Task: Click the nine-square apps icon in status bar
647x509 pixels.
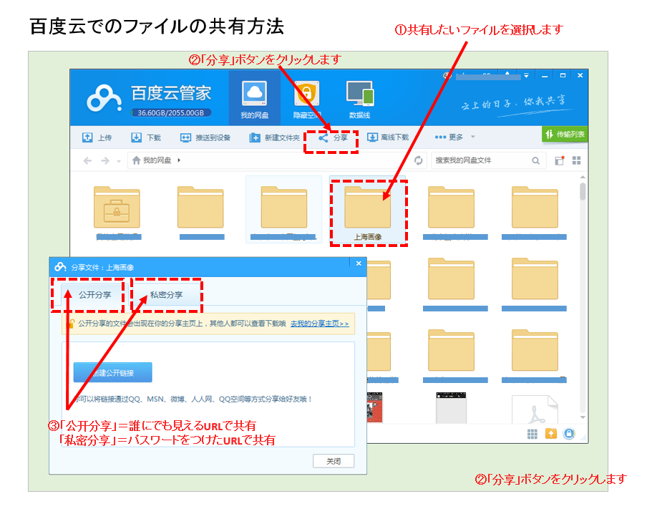Action: [x=532, y=434]
